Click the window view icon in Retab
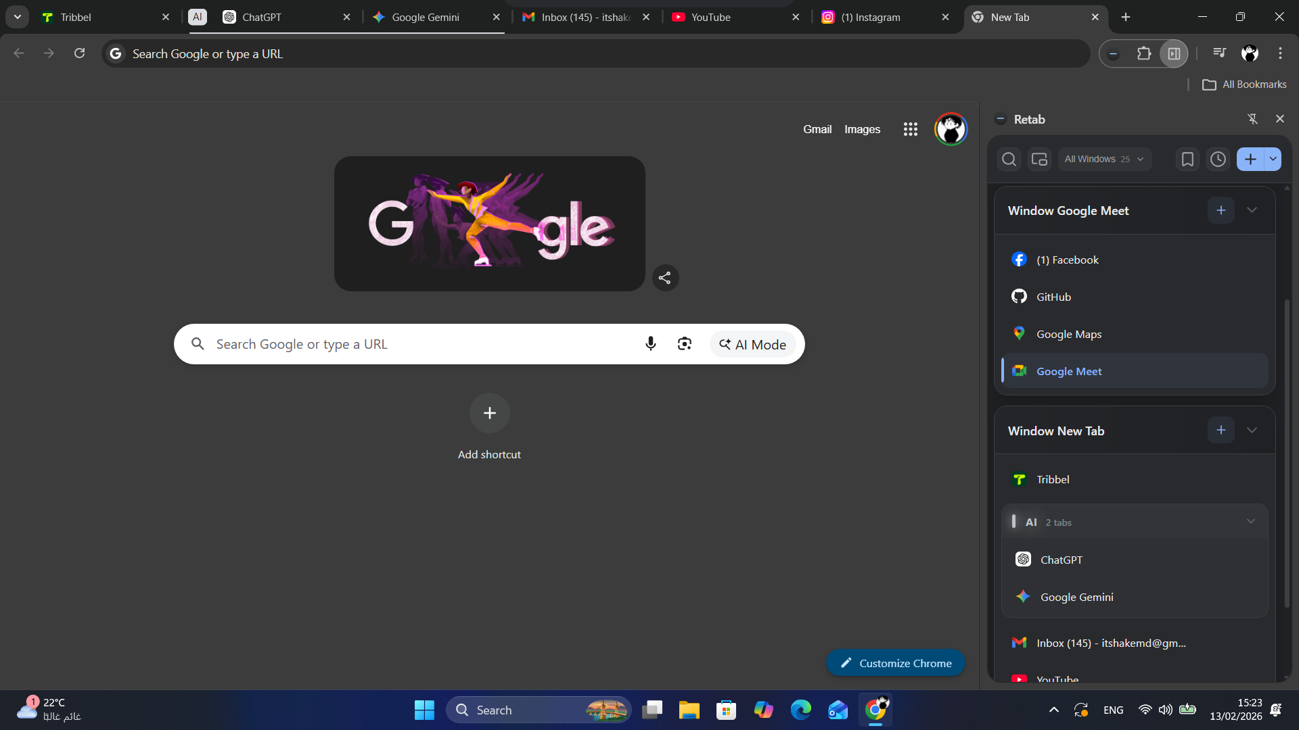The height and width of the screenshot is (730, 1299). pos(1040,159)
